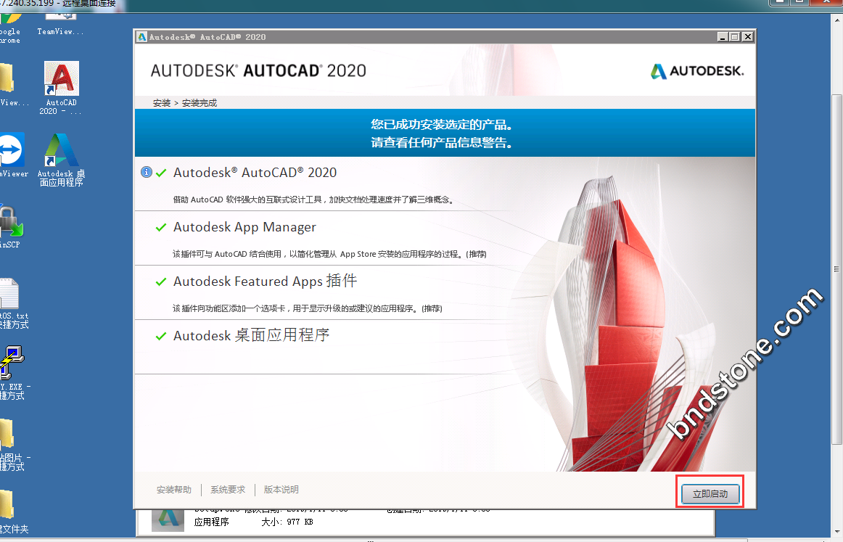Click the AutoCAD 2020 desktop shortcut icon

click(61, 79)
